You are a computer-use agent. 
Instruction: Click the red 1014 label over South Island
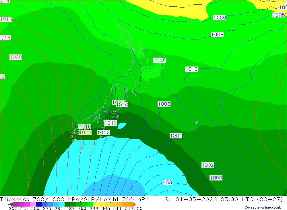coord(85,132)
